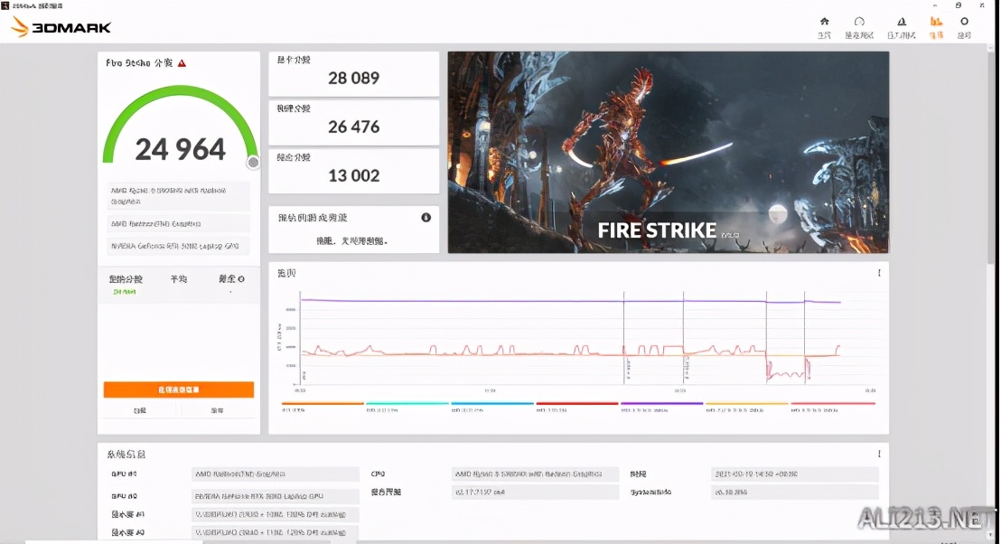Screen dimensions: 1001x544
Task: Click the date and time value field in system information
Action: click(795, 474)
